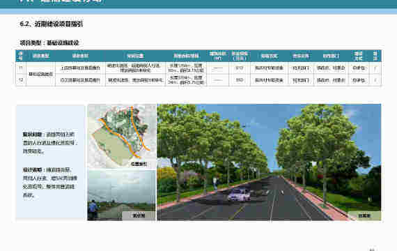The height and width of the screenshot is (251, 397).
Task: Click the first table header column cell
Action: pos(21,56)
